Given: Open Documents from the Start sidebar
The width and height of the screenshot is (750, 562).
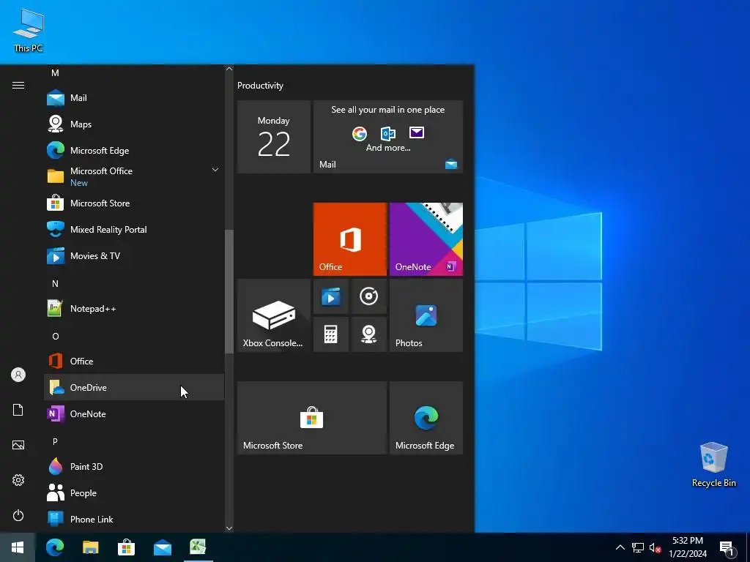Looking at the screenshot, I should point(18,410).
